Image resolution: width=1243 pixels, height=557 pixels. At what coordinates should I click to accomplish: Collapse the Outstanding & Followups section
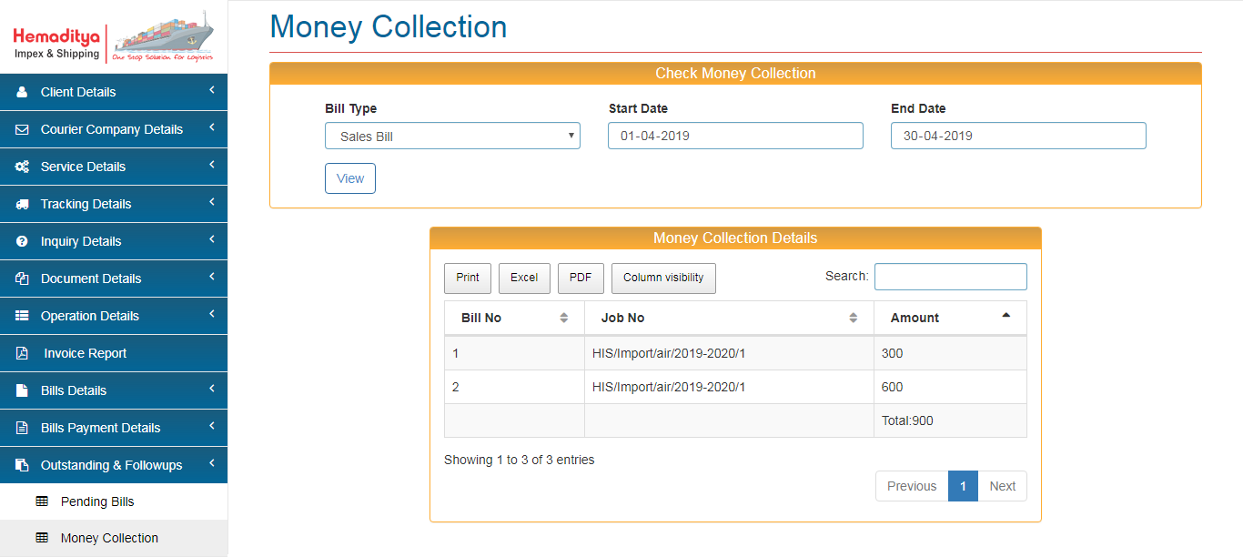(x=211, y=463)
